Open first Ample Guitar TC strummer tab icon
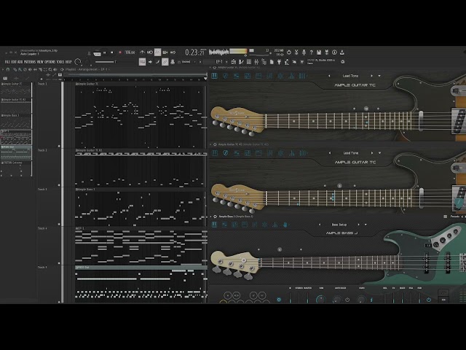Screen dimensions: 466x350 point(225,76)
